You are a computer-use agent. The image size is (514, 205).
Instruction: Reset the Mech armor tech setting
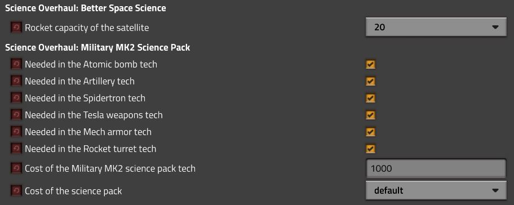click(x=16, y=132)
